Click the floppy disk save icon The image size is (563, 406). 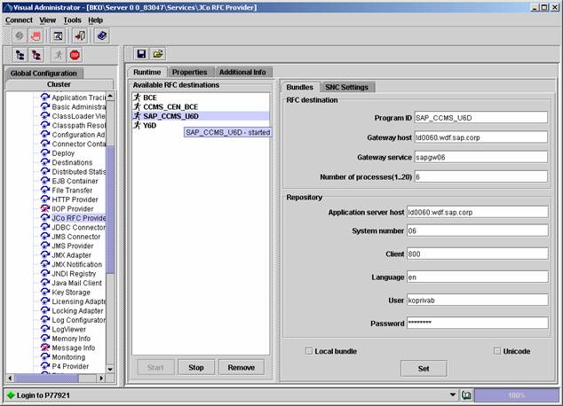pos(141,55)
